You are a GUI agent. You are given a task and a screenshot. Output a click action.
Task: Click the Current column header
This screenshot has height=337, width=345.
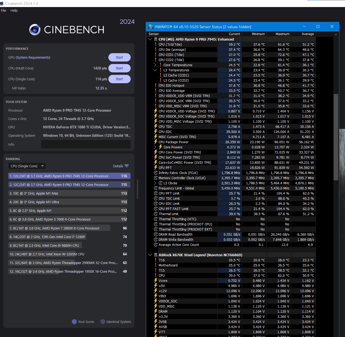[x=230, y=34]
